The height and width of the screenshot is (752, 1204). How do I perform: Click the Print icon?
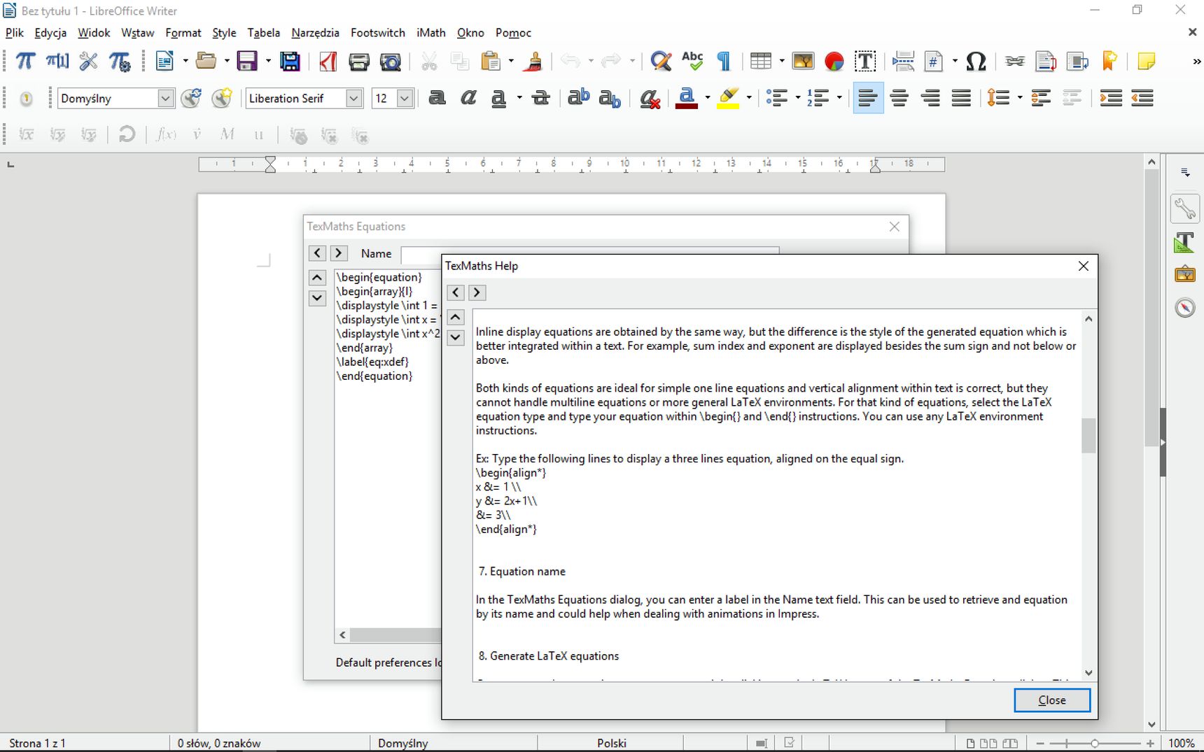[359, 62]
